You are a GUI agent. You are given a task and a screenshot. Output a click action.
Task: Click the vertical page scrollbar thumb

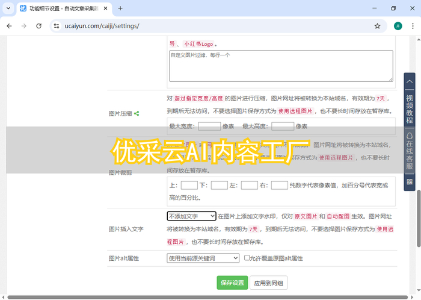tap(419, 218)
